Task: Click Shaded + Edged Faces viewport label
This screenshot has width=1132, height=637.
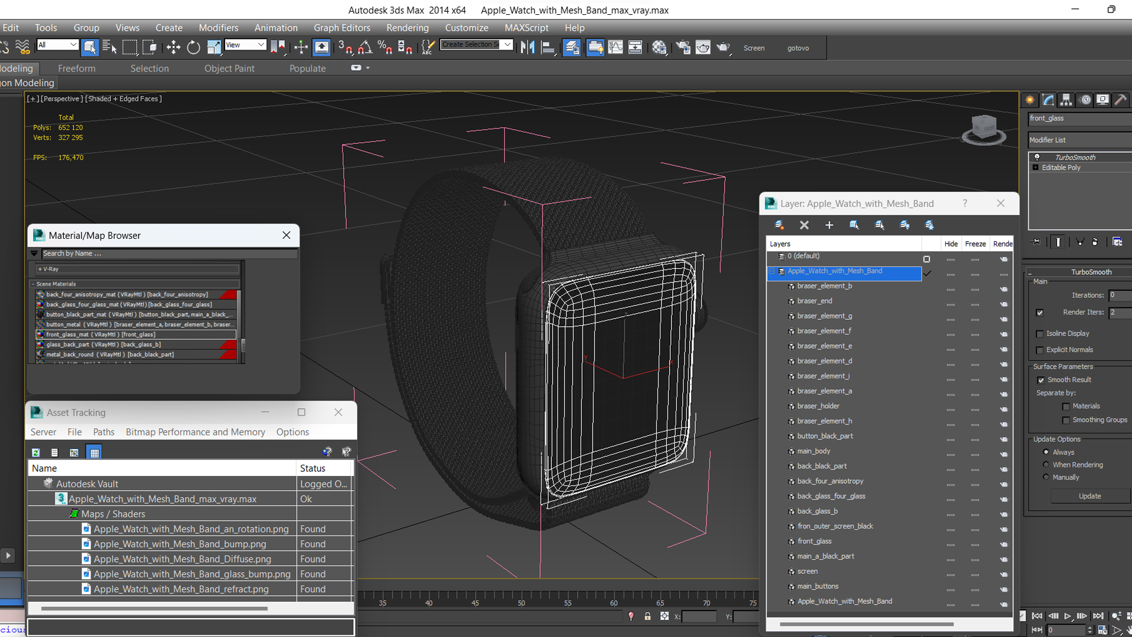Action: (x=124, y=98)
